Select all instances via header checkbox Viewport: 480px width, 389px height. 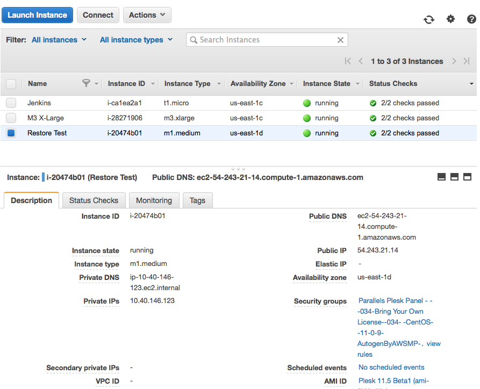(x=12, y=83)
